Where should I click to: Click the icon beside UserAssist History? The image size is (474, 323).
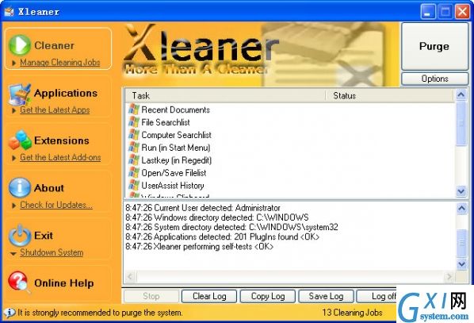click(134, 185)
